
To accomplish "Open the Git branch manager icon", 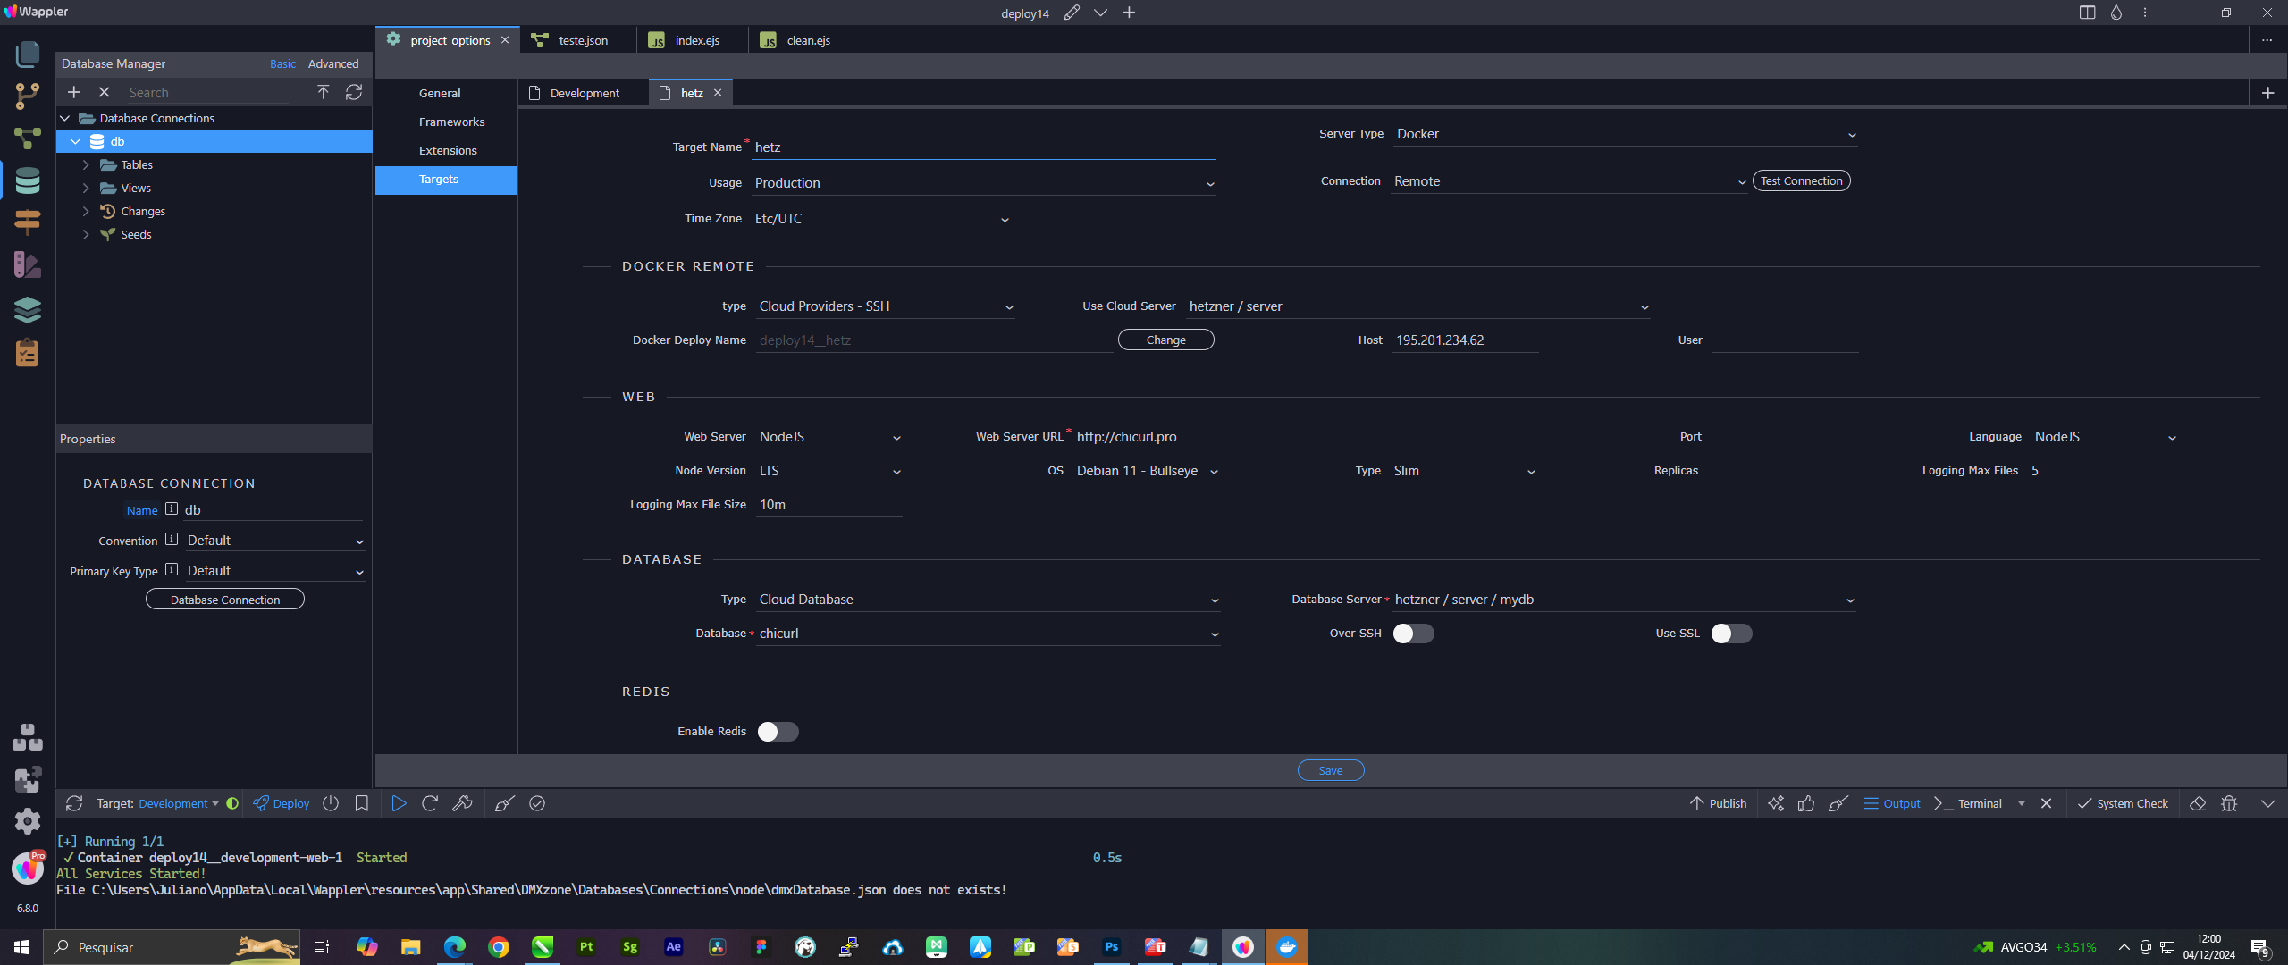I will click(28, 96).
